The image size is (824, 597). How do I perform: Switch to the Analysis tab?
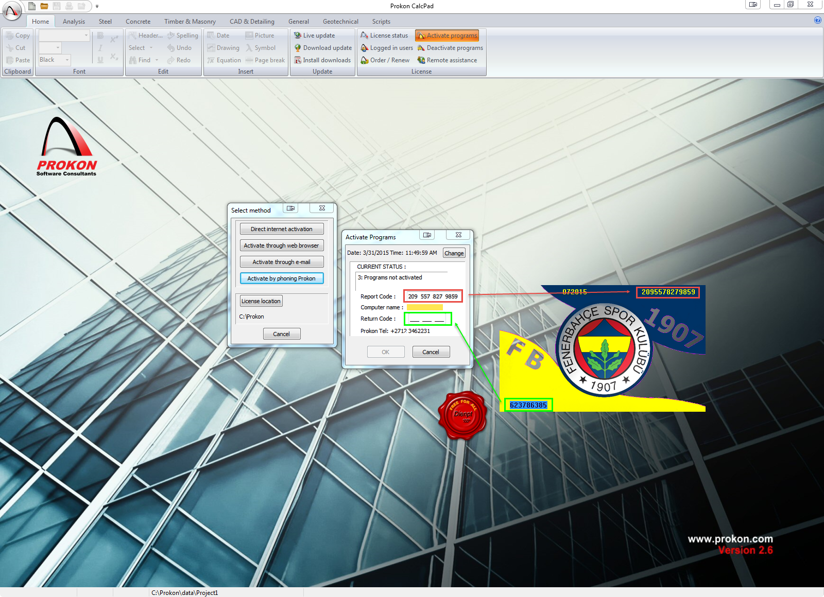click(74, 22)
